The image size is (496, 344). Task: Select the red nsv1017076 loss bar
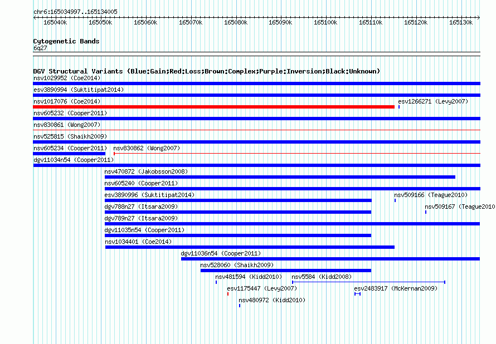click(214, 107)
